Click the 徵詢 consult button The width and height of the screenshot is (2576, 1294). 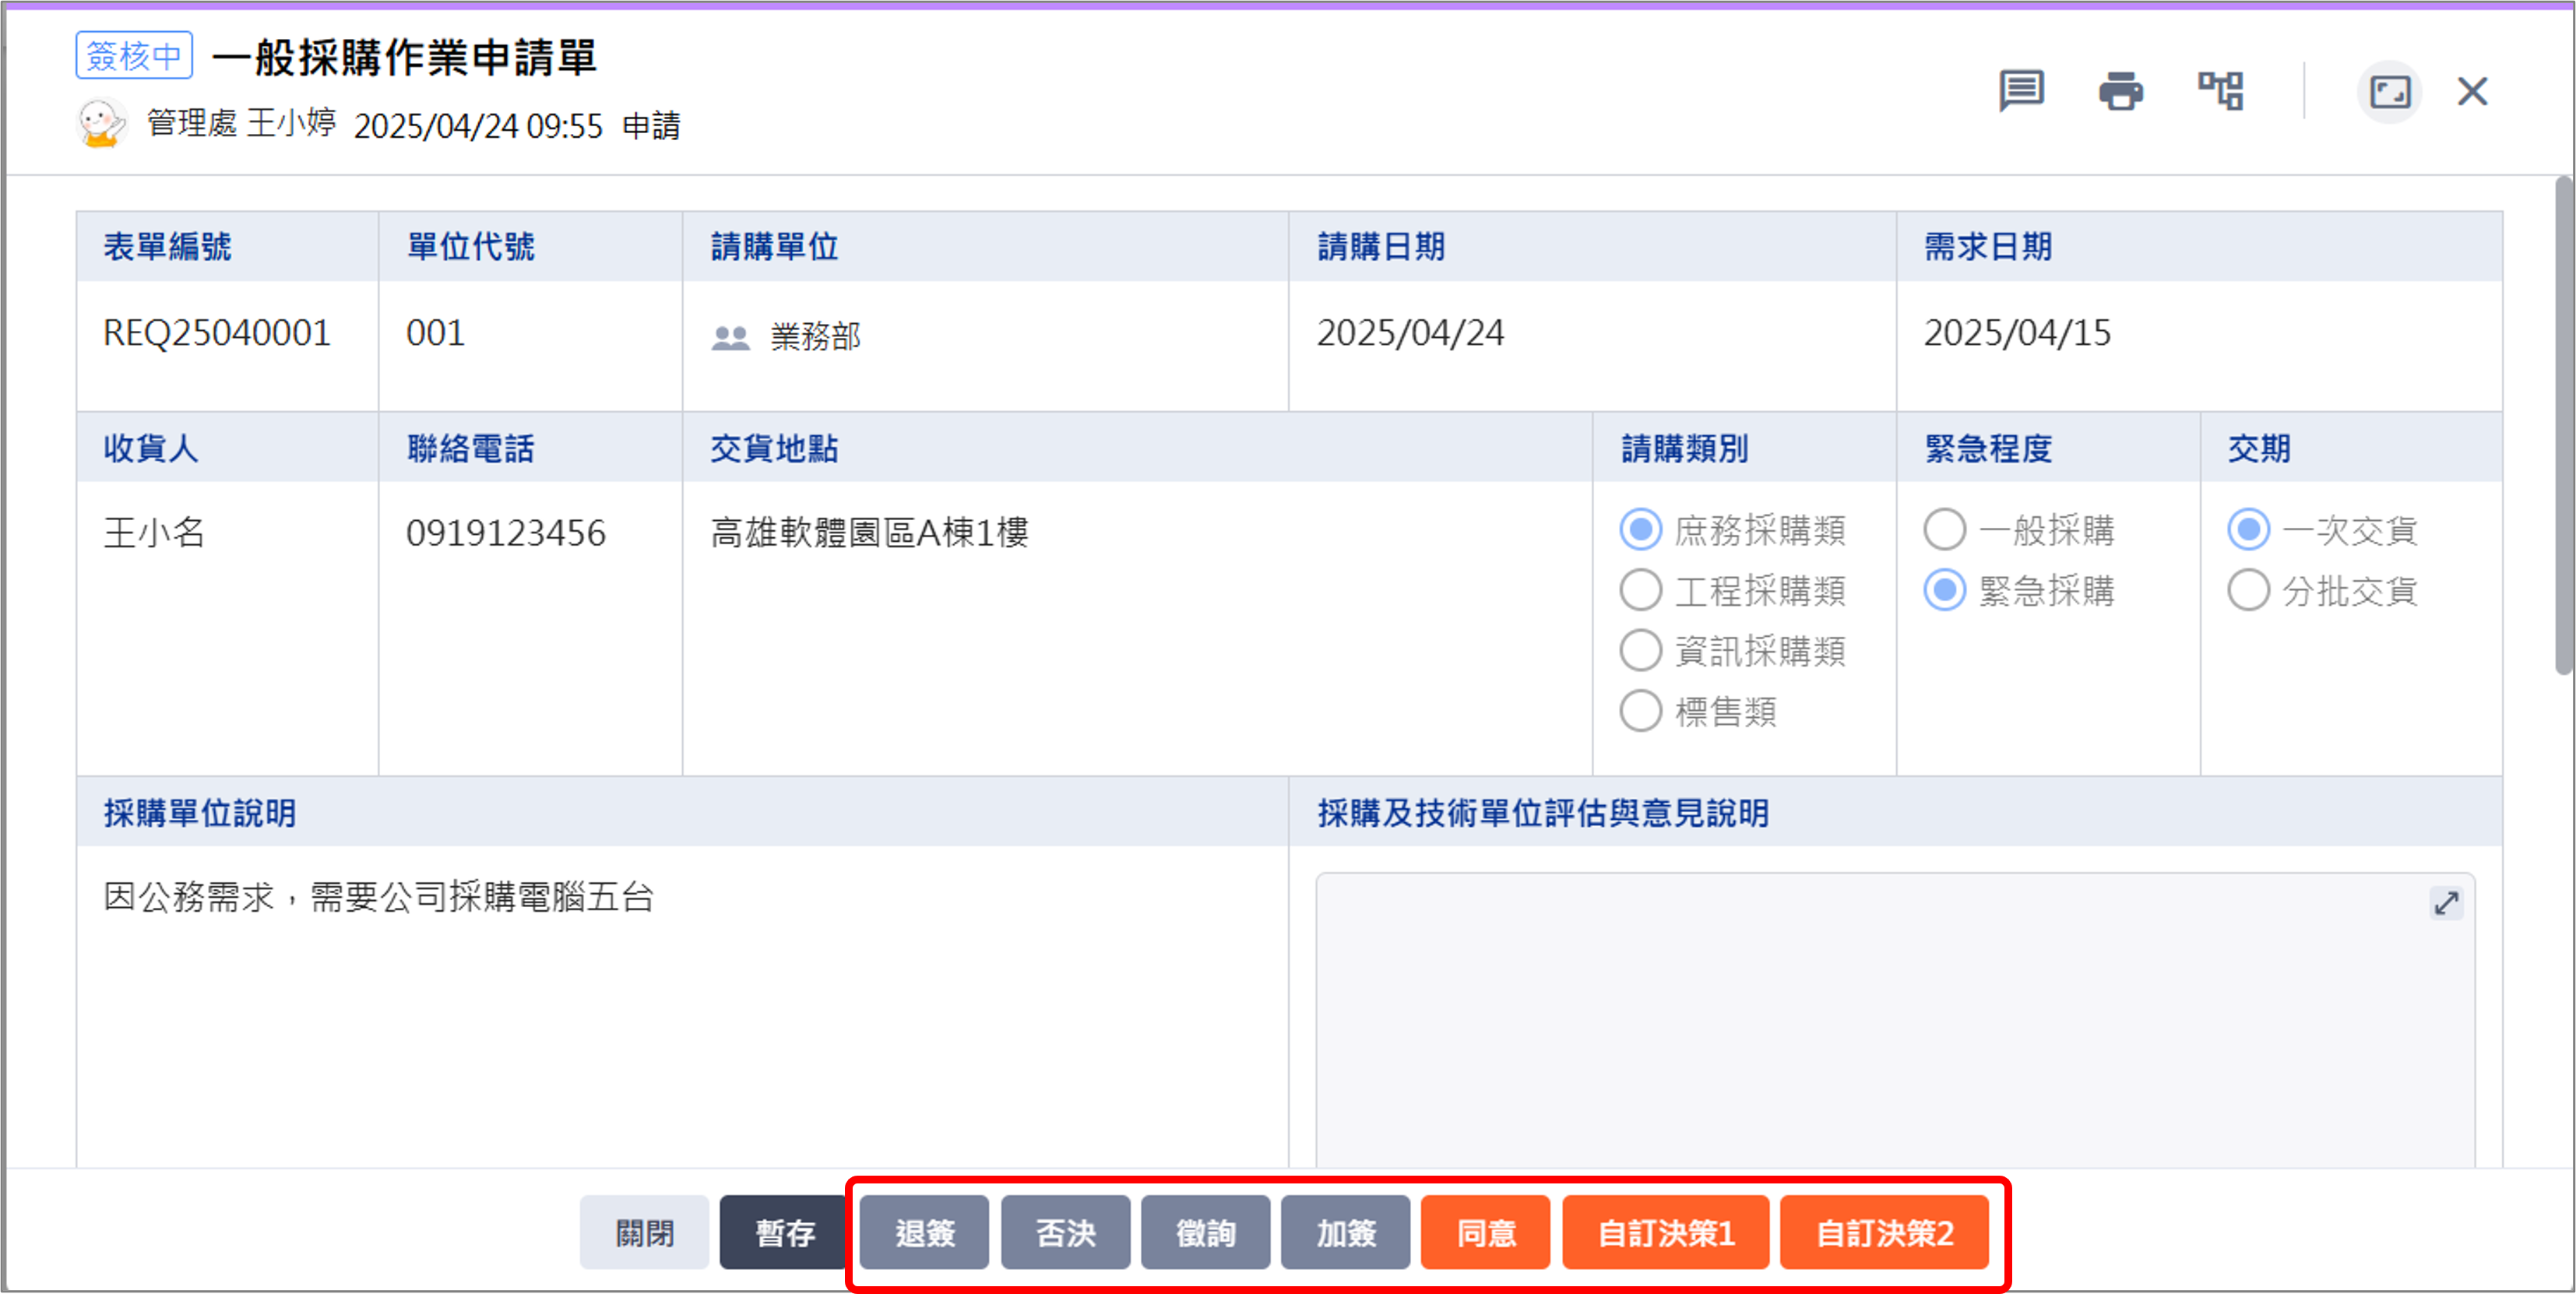(1206, 1232)
